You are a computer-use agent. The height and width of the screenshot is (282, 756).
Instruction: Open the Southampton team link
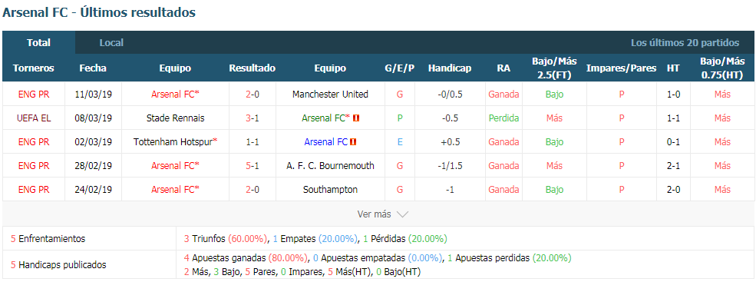(330, 189)
